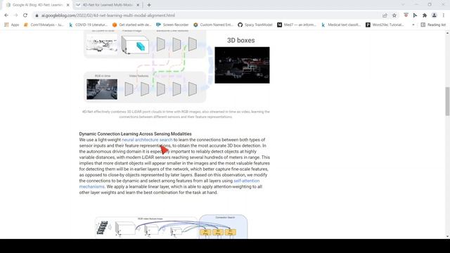The height and width of the screenshot is (253, 450).
Task: Bookmark this page with the star icon
Action: [x=394, y=15]
